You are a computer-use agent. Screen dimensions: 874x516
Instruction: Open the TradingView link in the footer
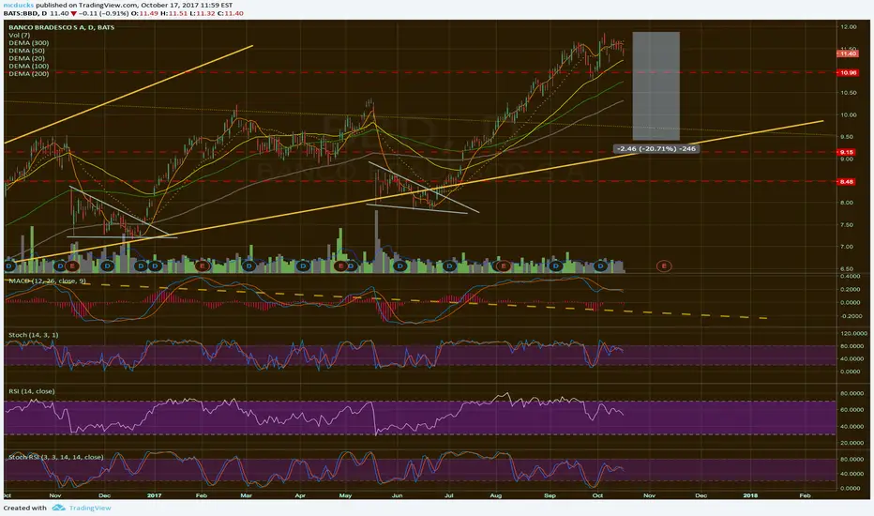(90, 508)
